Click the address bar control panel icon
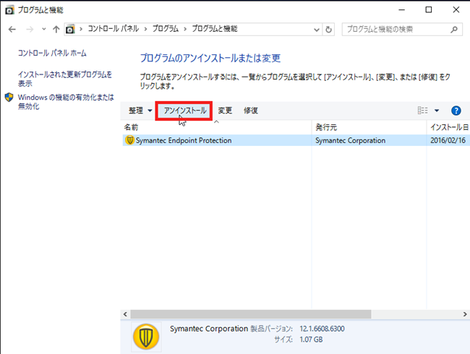Image resolution: width=470 pixels, height=354 pixels. click(x=70, y=29)
